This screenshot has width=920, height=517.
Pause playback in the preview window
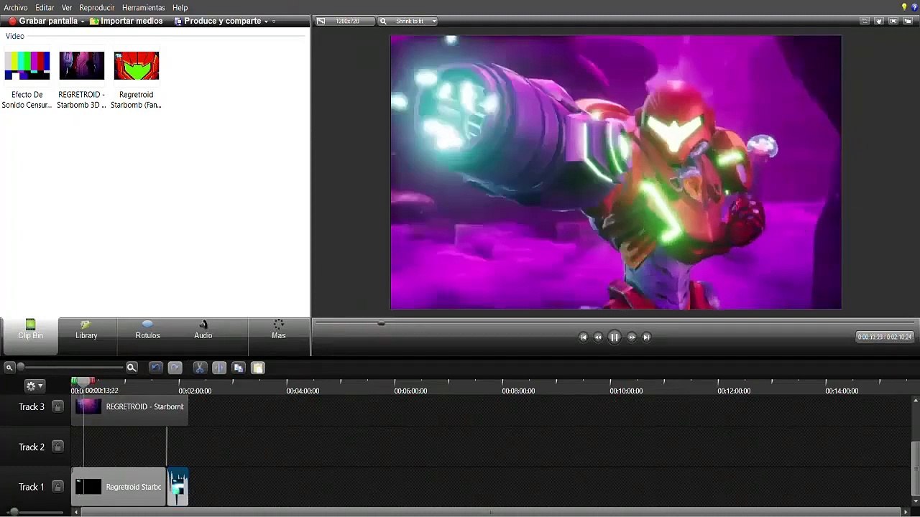[615, 337]
